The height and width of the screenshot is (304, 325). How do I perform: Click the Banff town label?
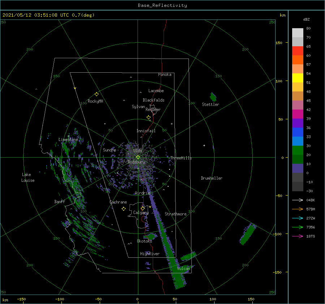(x=60, y=202)
